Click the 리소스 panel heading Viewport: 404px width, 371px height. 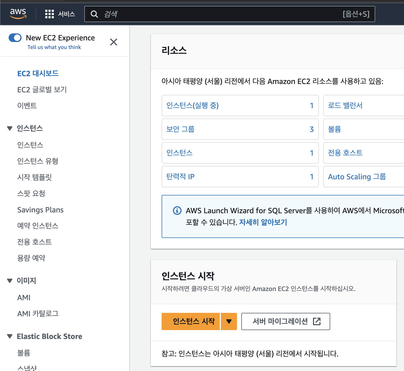pos(174,51)
